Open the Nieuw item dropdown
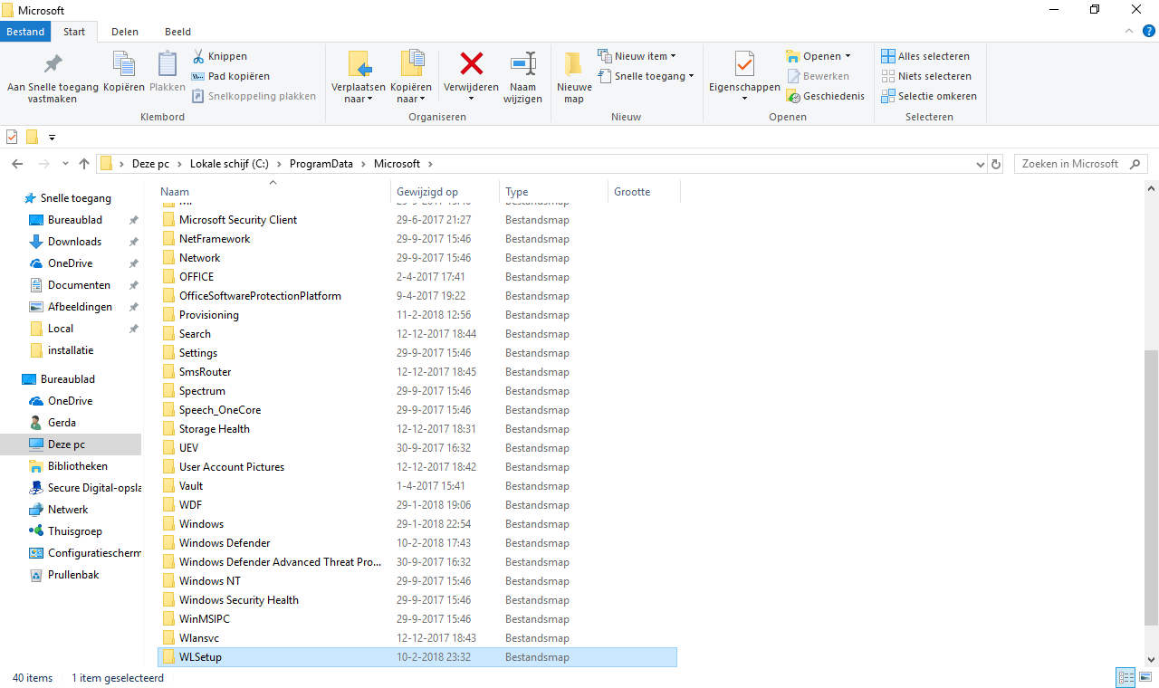This screenshot has width=1159, height=688. click(637, 56)
